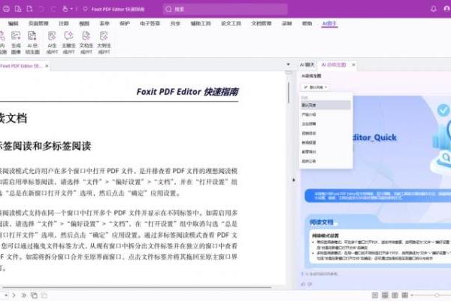Undo the last action
Screen dimensions: 451x301
pos(41,9)
